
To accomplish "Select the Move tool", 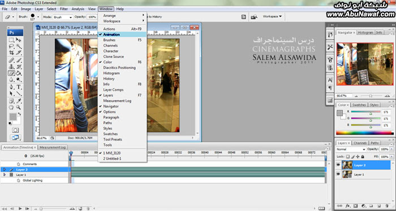I will coord(19,40).
